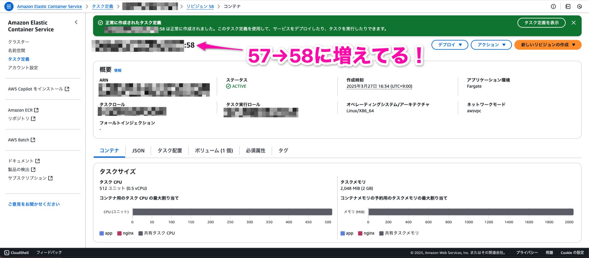This screenshot has width=589, height=258.
Task: Click the ACTIVE status check icon
Action: (228, 86)
